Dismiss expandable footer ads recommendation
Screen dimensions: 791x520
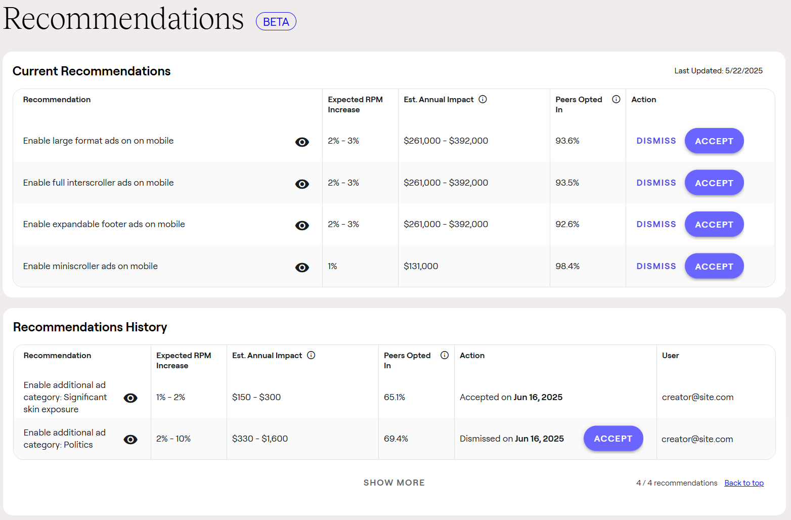coord(656,225)
